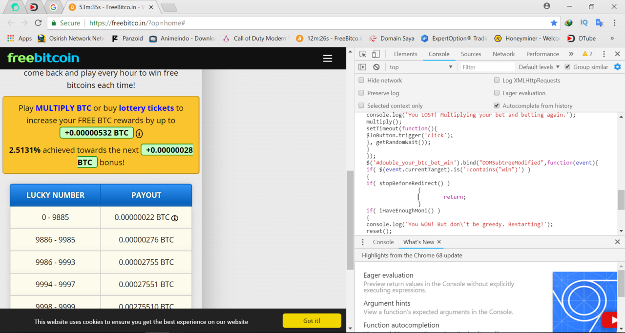Close the What's New tab
Viewport: 625px width, 333px height.
click(439, 242)
